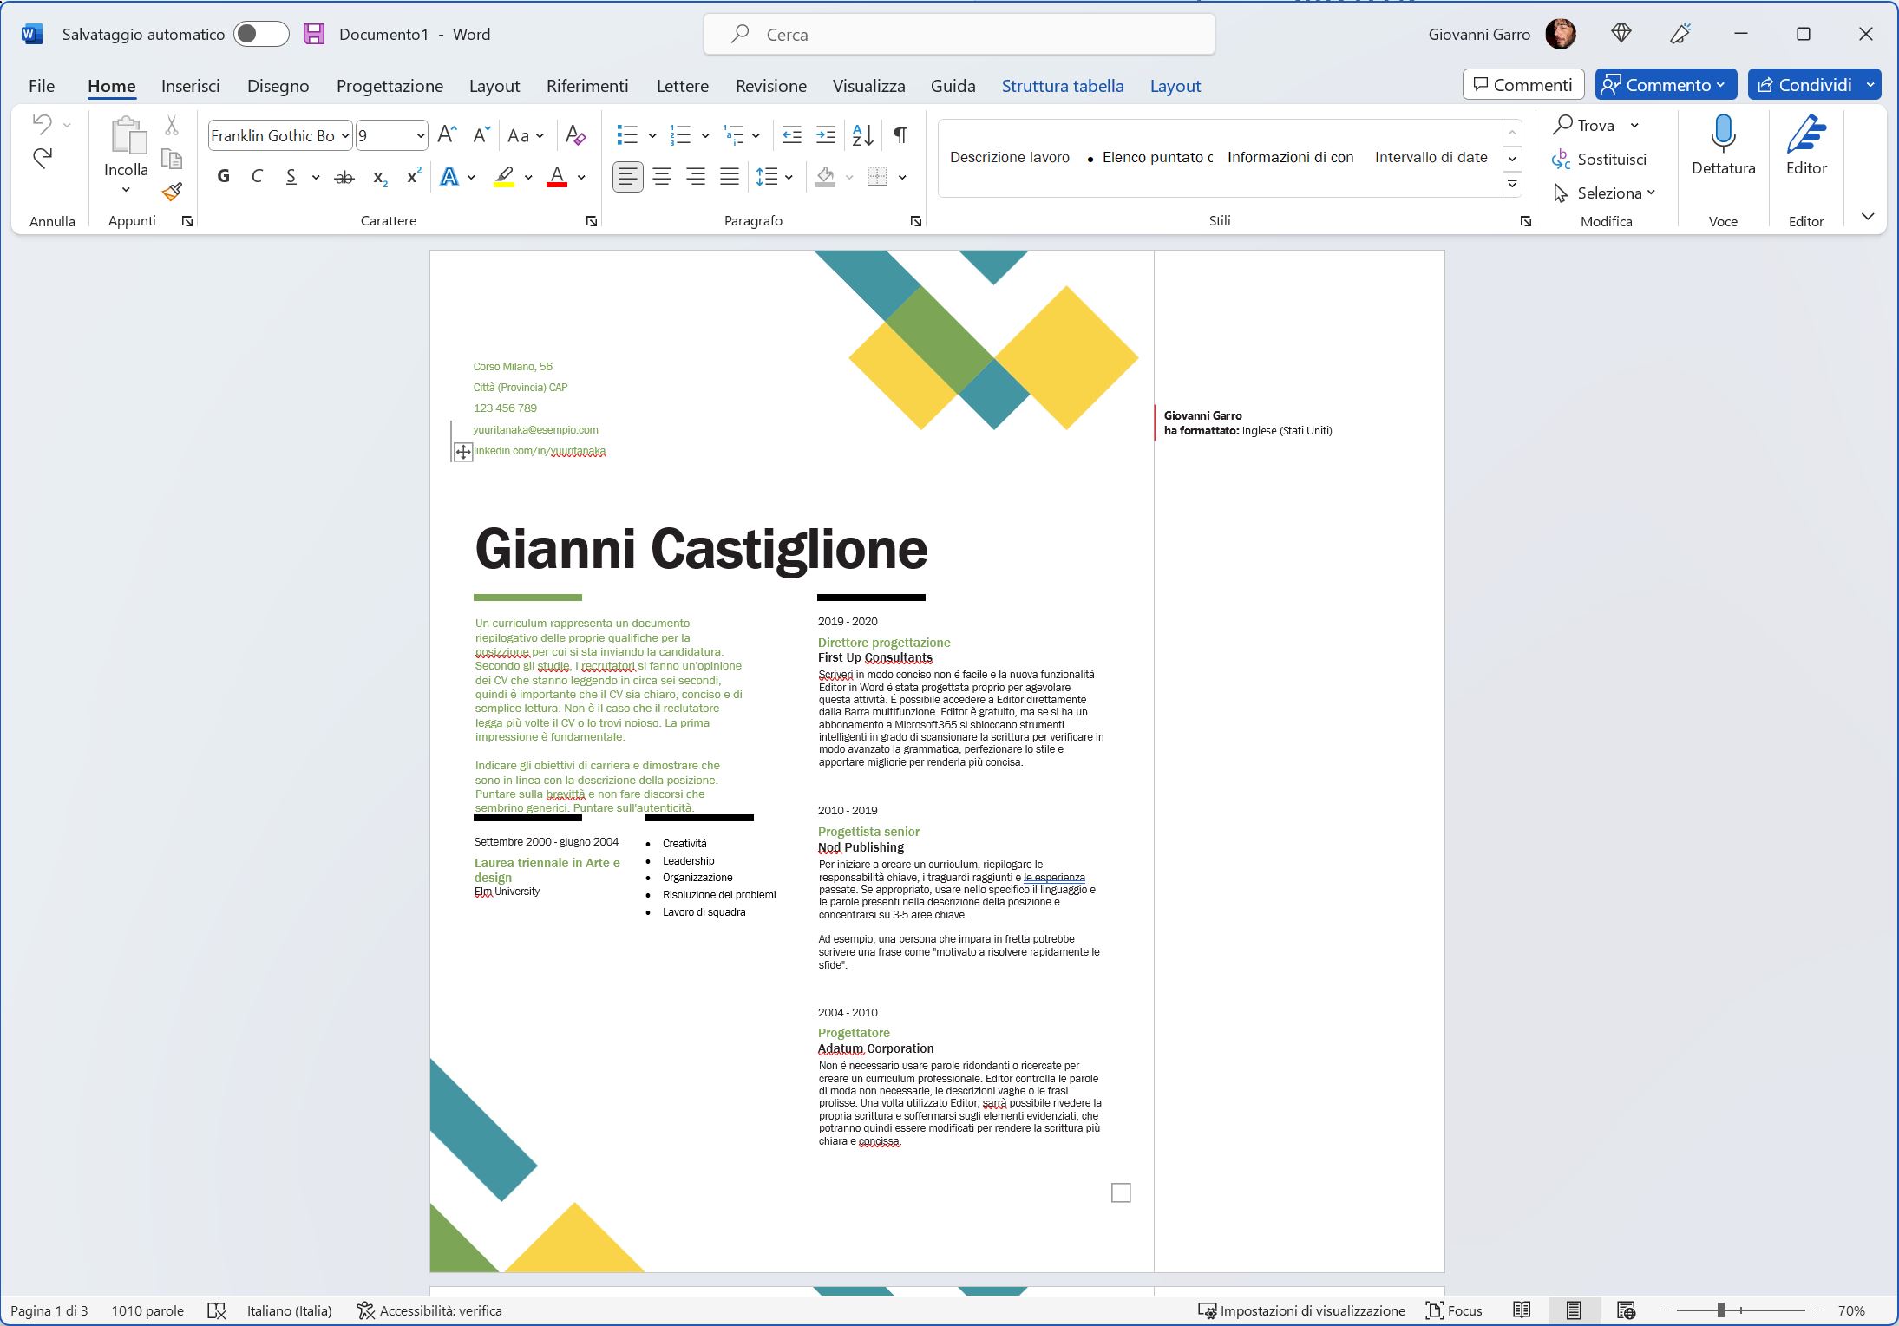
Task: Switch to the Inserisci ribbon tab
Action: pos(191,85)
